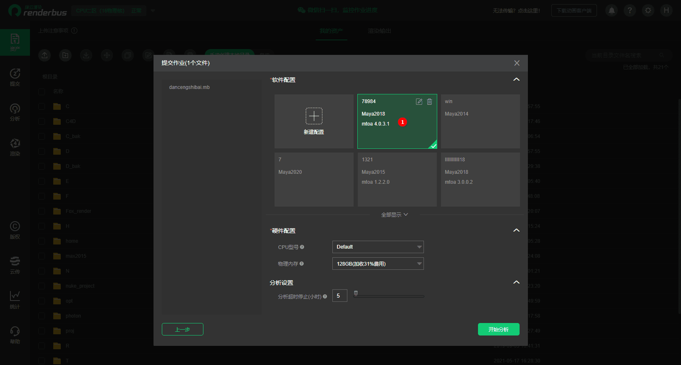Edit the 78984 Maya2018 configuration
Viewport: 681px width, 365px height.
[x=419, y=102]
